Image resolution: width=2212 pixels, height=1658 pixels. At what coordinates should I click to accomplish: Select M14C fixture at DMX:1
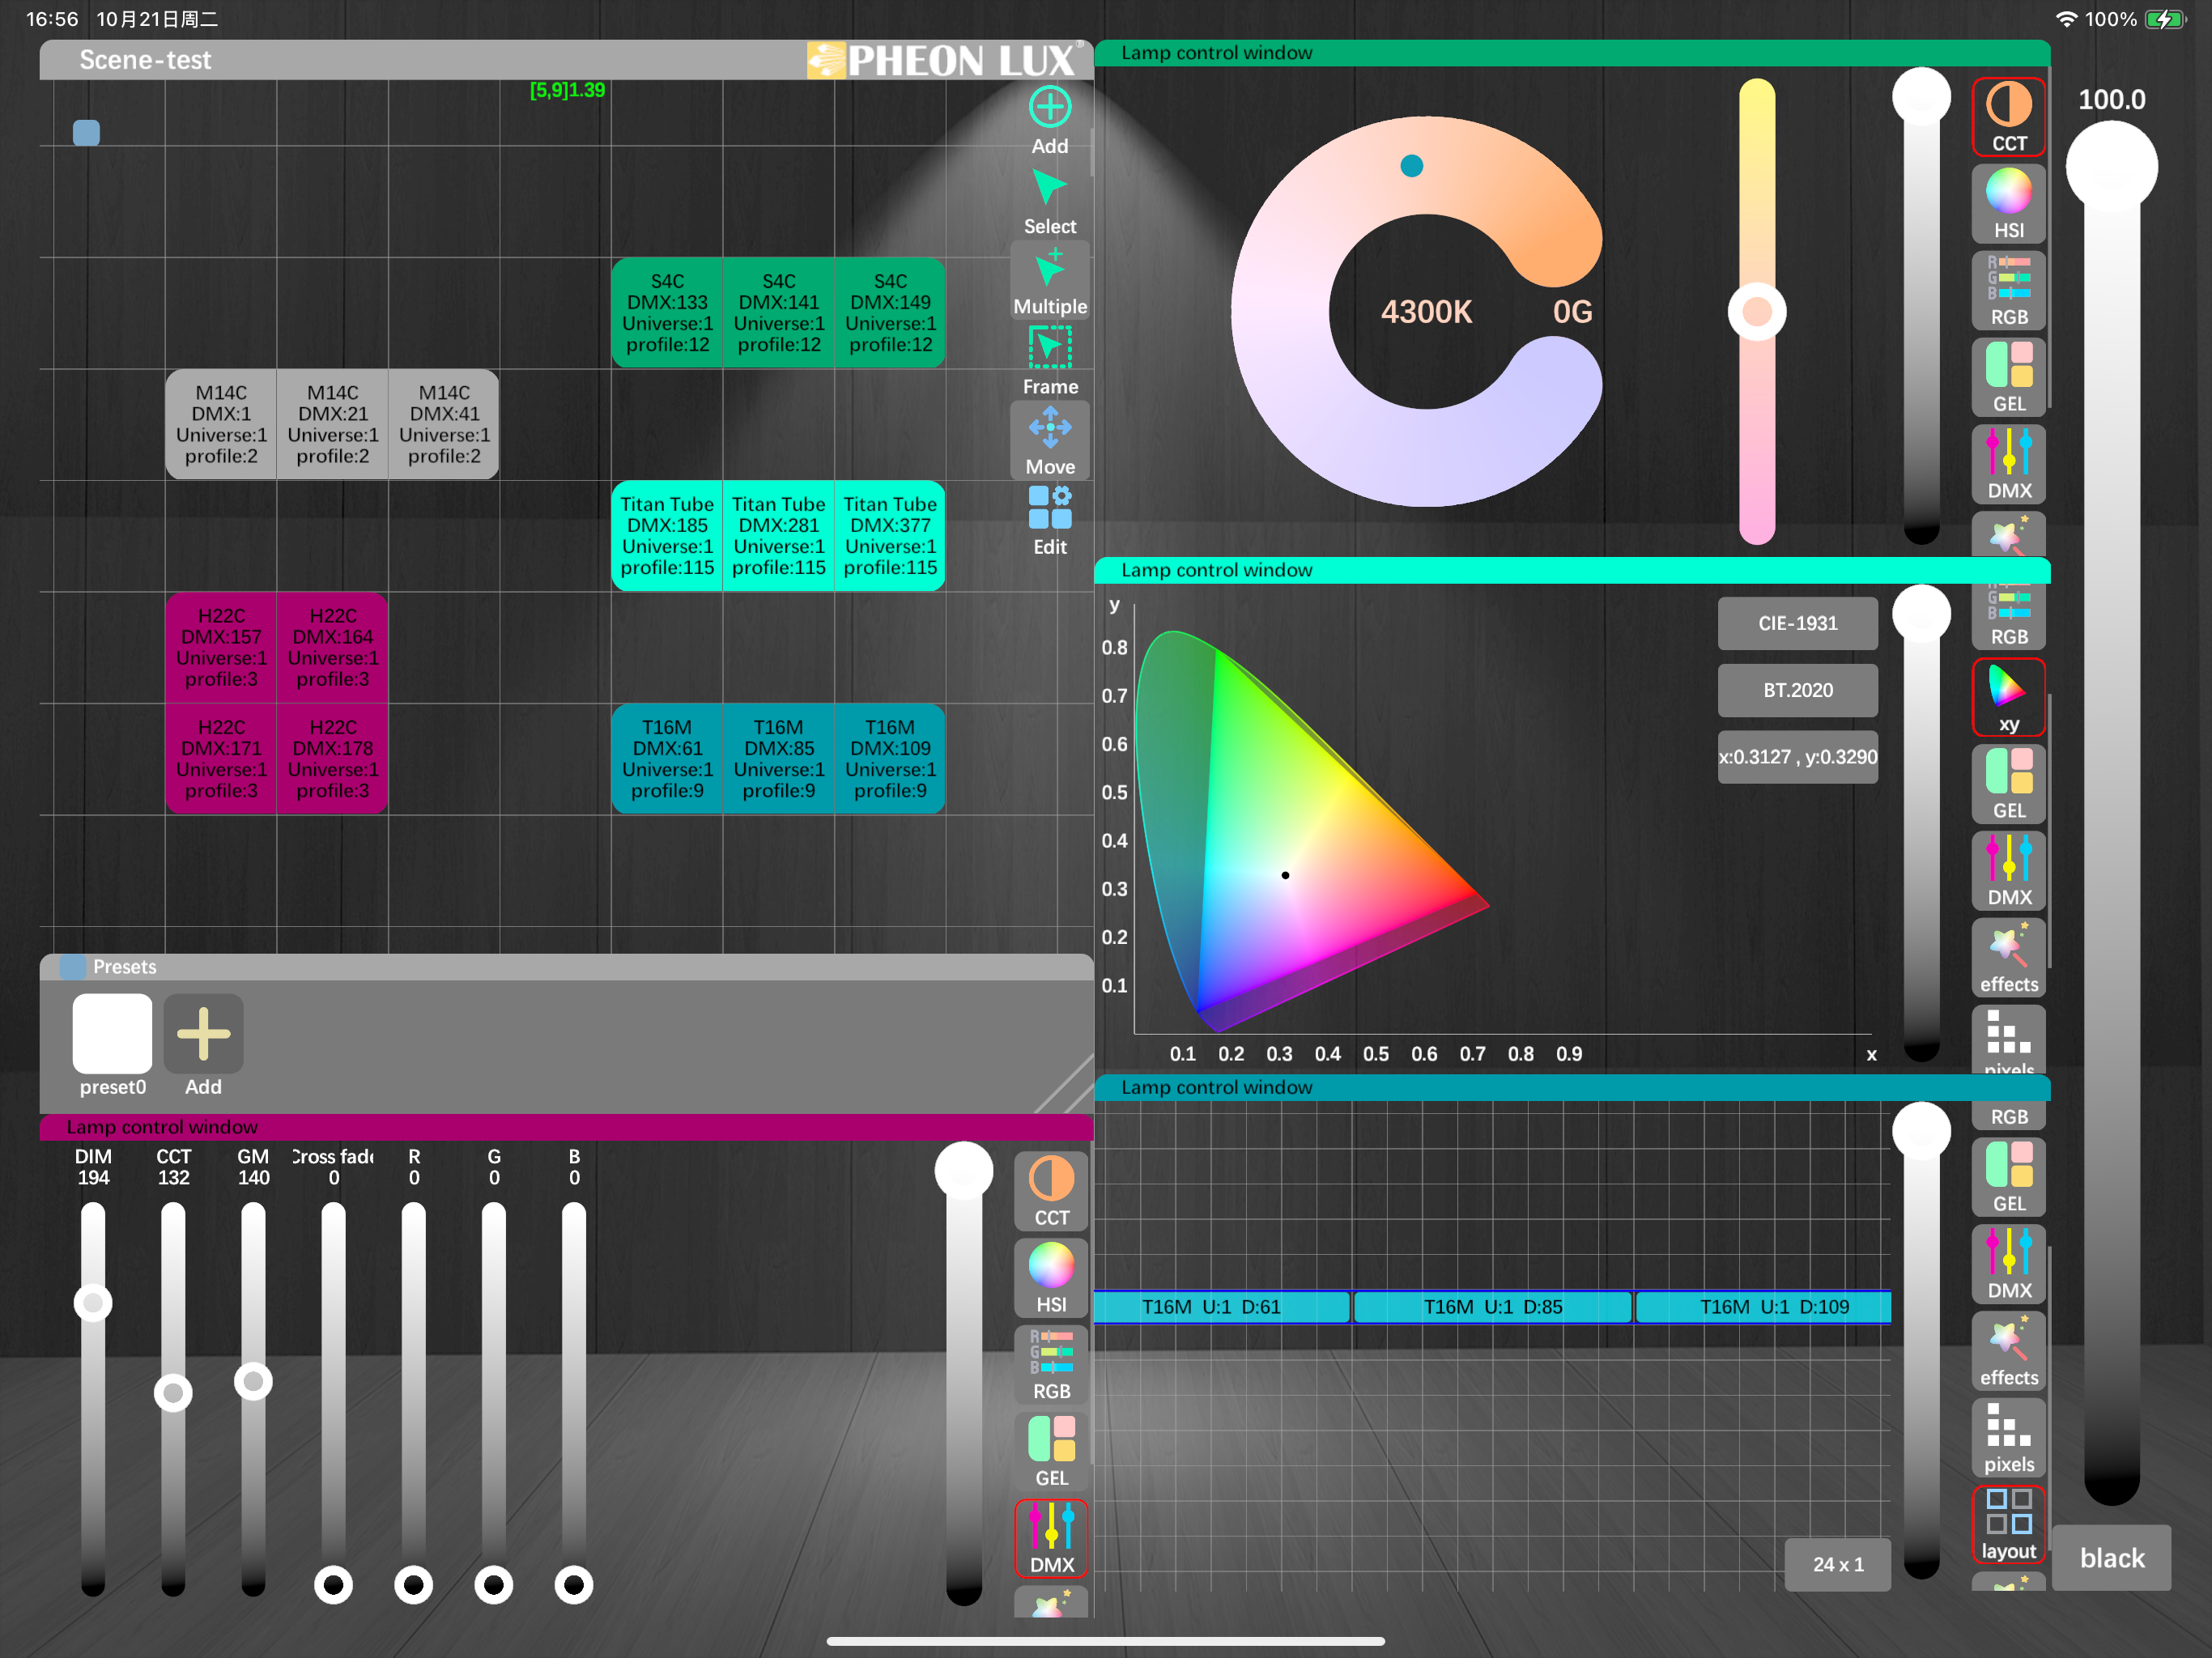pos(221,425)
